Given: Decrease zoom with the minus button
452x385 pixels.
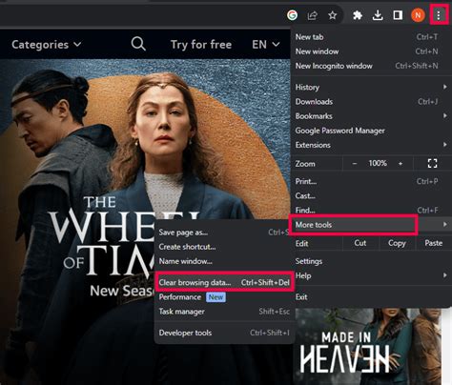Looking at the screenshot, I should coord(355,164).
